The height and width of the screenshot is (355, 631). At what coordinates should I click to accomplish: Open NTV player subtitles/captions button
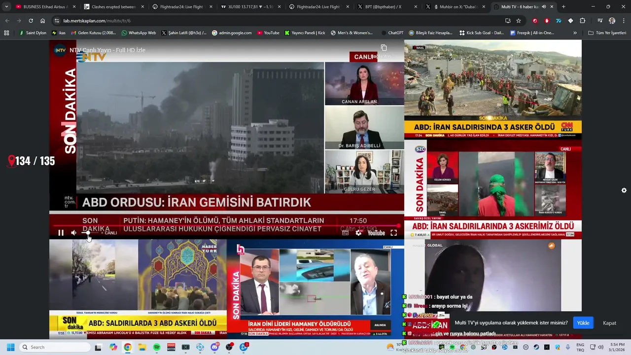(346, 233)
